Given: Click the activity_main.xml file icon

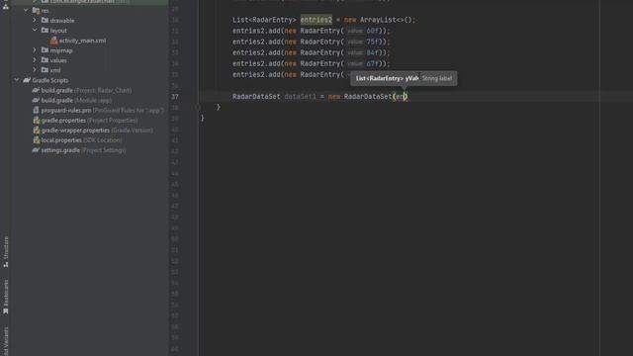Looking at the screenshot, I should 54,41.
